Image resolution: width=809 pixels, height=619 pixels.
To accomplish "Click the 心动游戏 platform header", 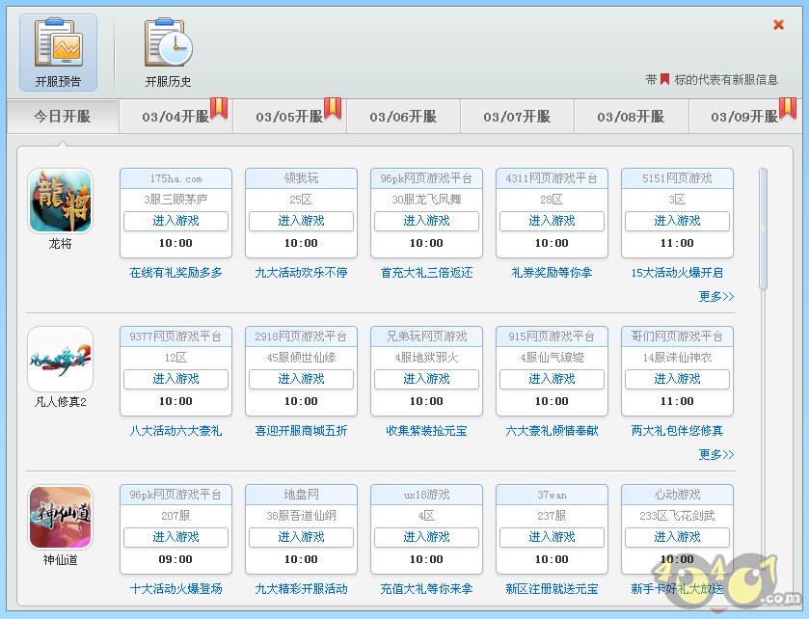I will click(x=678, y=495).
